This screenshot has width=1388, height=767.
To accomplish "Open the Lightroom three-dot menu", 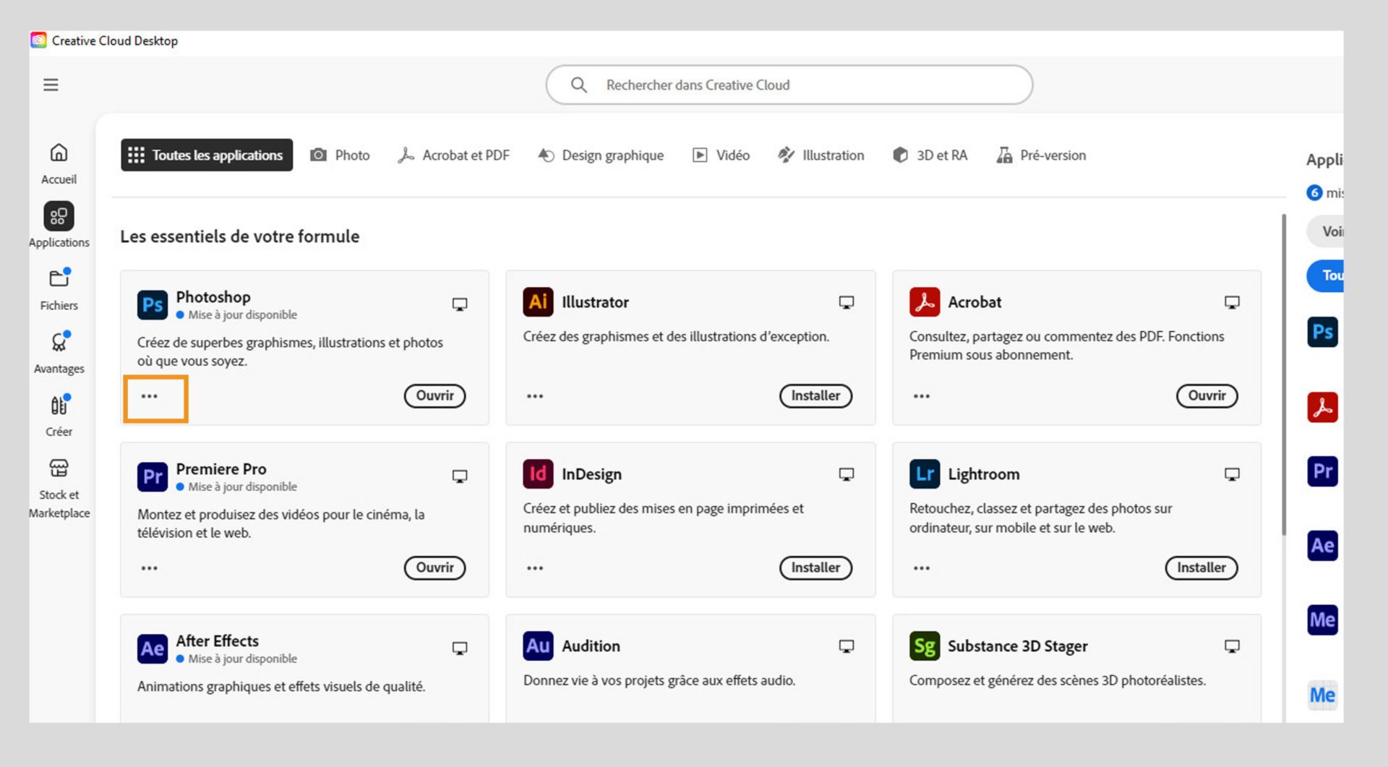I will (921, 568).
